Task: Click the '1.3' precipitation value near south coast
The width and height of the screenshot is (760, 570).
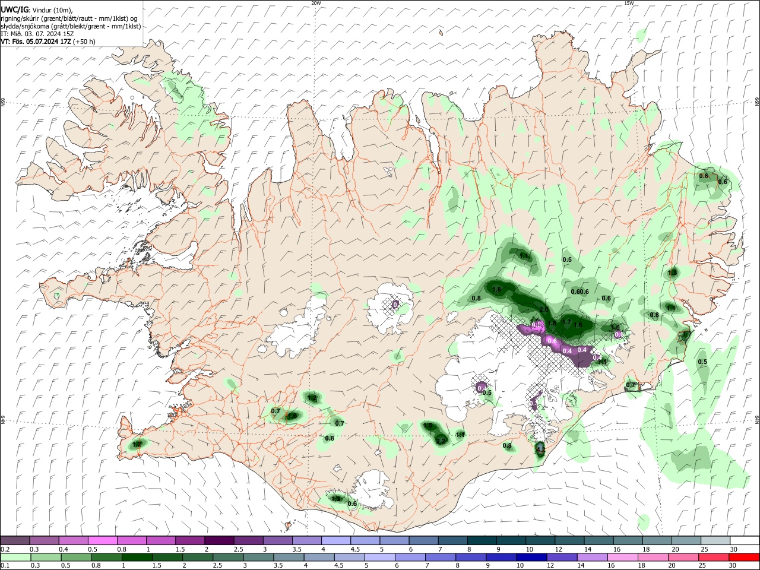Action: pos(335,499)
